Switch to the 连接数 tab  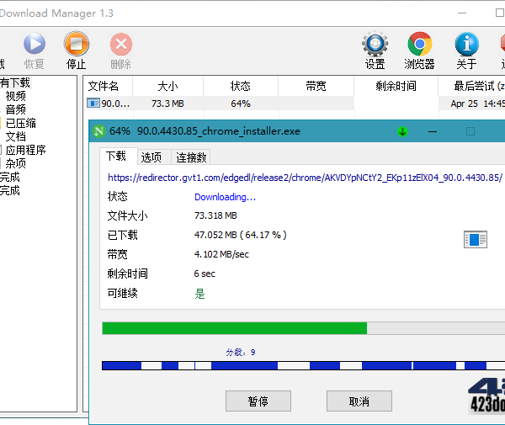191,157
